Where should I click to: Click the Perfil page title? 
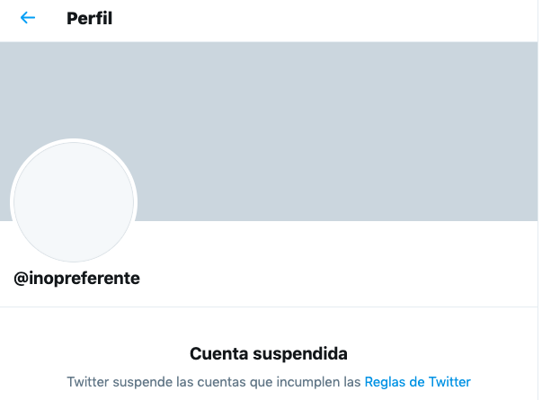pyautogui.click(x=90, y=18)
